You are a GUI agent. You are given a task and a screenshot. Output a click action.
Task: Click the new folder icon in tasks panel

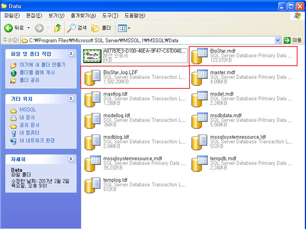point(13,65)
